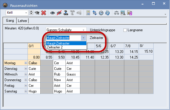Click the Pausenaufsichten clock window icon

pos(5,5)
